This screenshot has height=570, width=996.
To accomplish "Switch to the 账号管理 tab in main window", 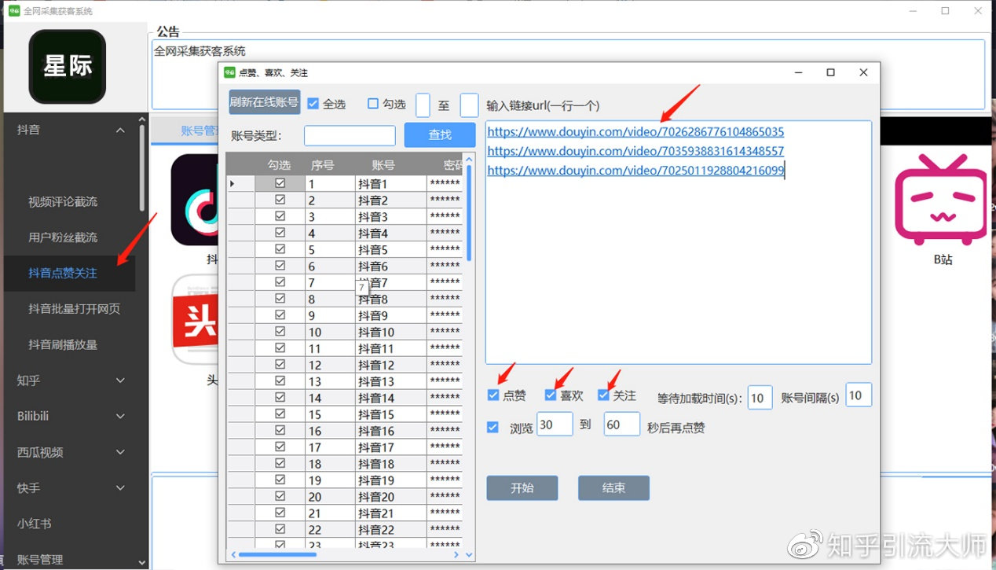I will pos(198,131).
